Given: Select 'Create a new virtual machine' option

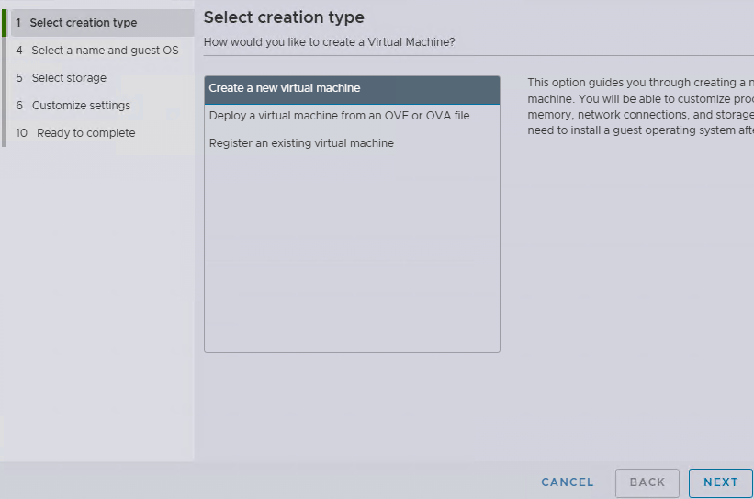Looking at the screenshot, I should pyautogui.click(x=285, y=88).
